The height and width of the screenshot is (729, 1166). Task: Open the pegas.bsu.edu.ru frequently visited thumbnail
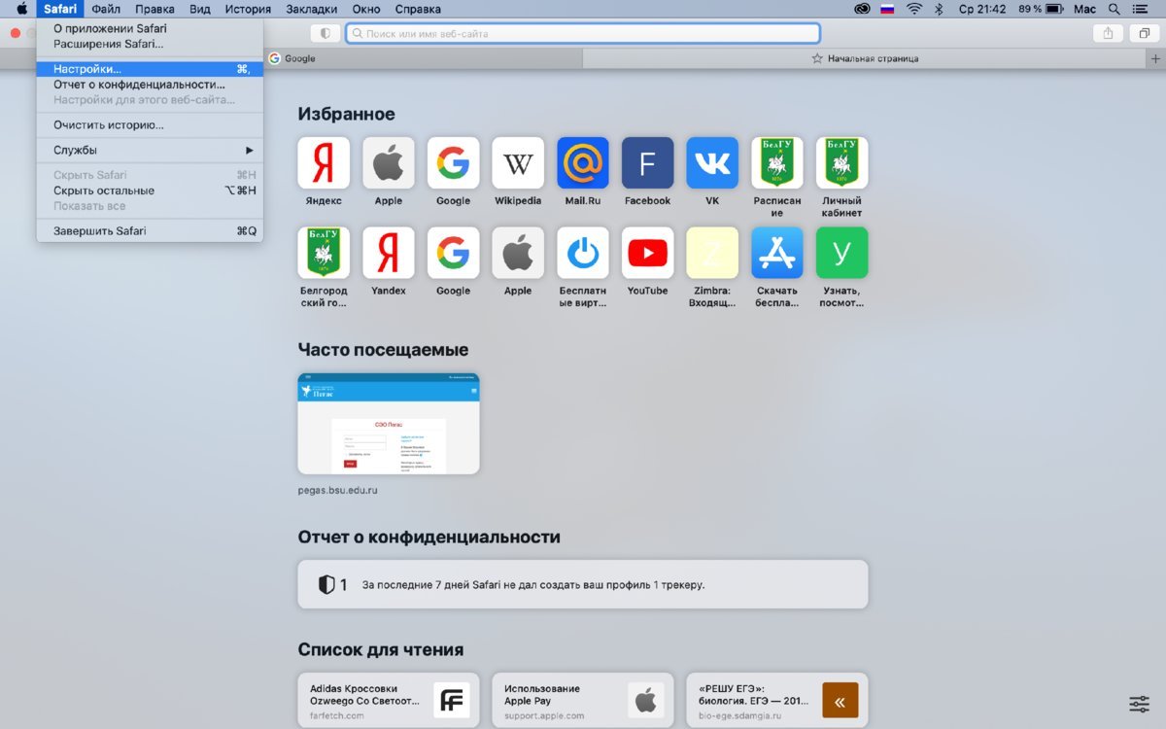click(x=389, y=424)
